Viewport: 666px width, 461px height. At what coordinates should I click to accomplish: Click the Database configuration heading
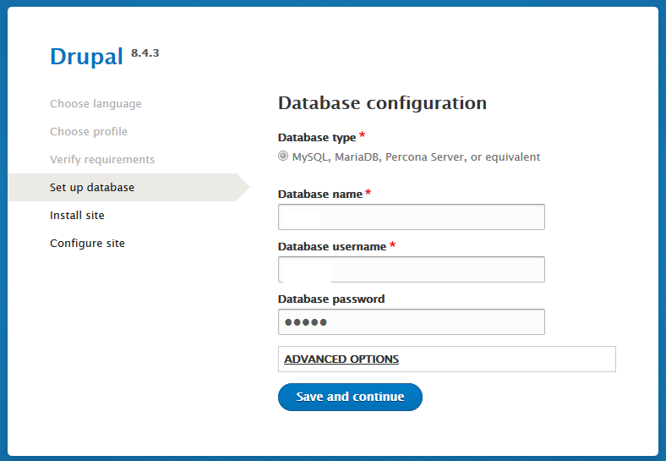pyautogui.click(x=382, y=103)
